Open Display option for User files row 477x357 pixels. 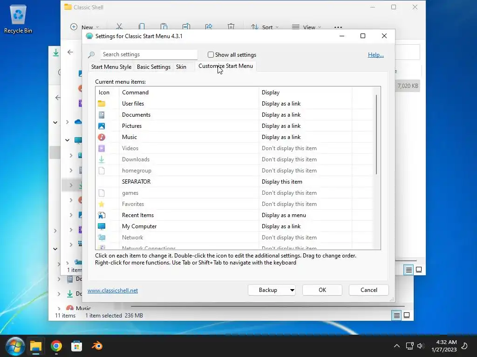281,104
